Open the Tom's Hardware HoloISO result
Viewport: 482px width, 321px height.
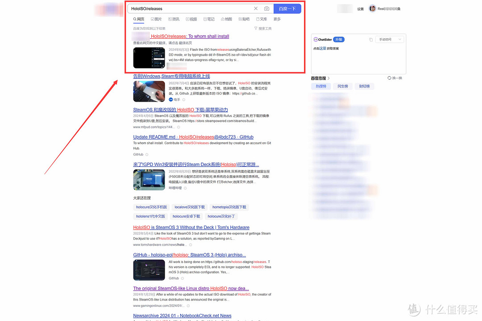coord(191,227)
